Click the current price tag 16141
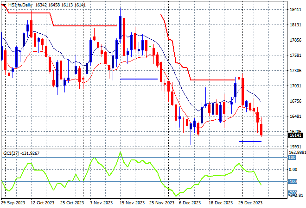This screenshot has height=208, width=306. tap(295, 135)
